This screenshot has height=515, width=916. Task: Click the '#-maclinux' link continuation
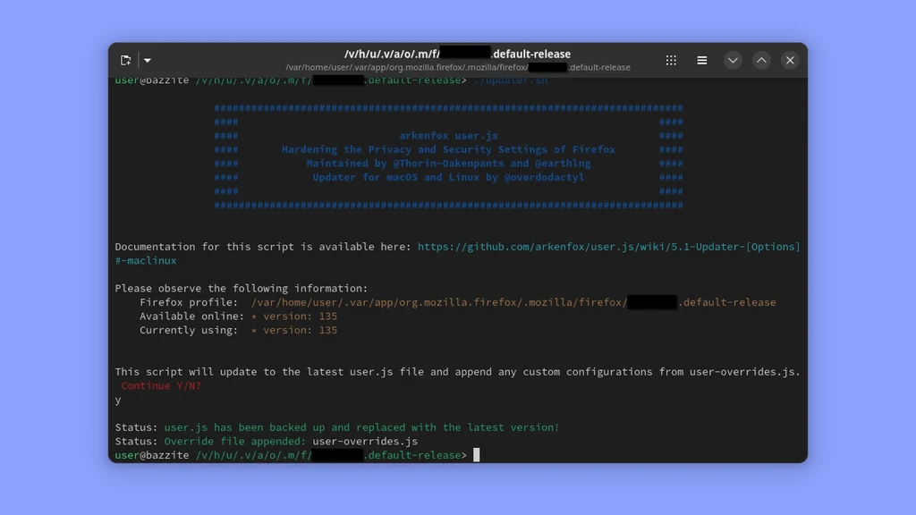pos(146,260)
